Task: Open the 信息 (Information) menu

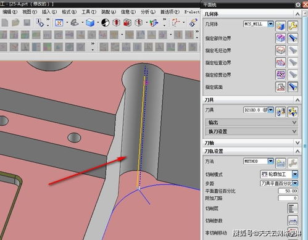Action: [128, 12]
